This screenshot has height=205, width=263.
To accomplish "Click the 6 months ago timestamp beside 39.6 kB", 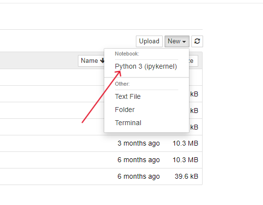I will (138, 176).
